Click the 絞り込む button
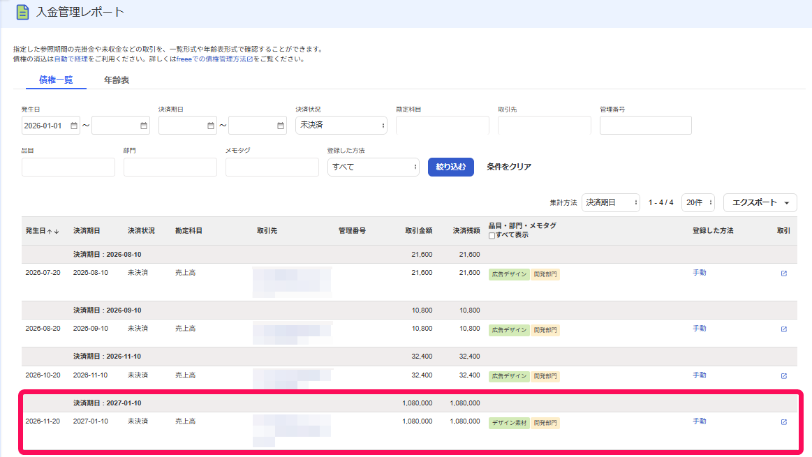 tap(450, 167)
